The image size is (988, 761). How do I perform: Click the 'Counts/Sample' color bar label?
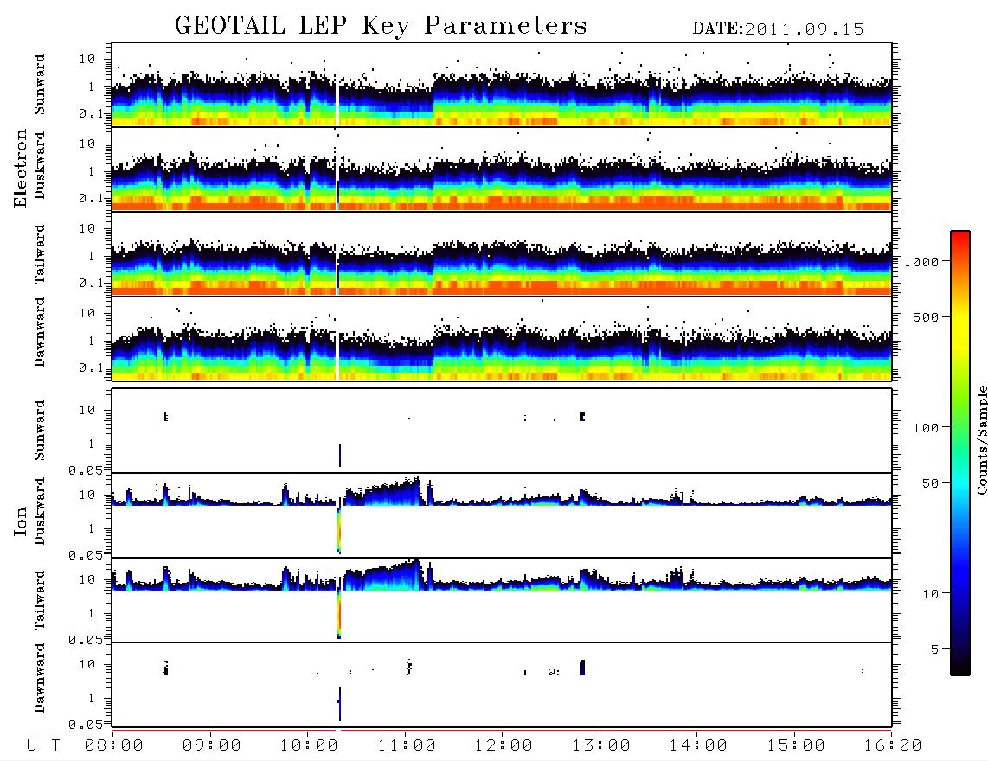(982, 439)
